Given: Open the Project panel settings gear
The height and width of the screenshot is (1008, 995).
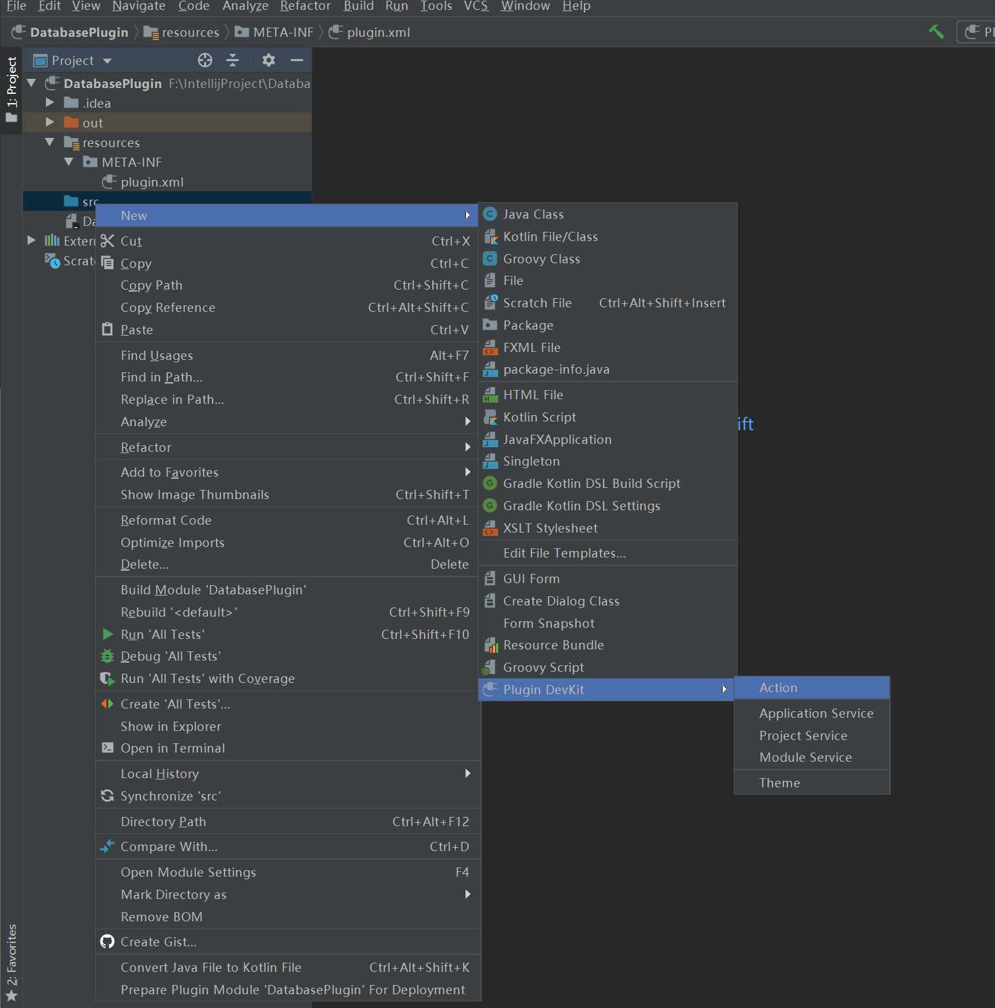Looking at the screenshot, I should pos(268,60).
